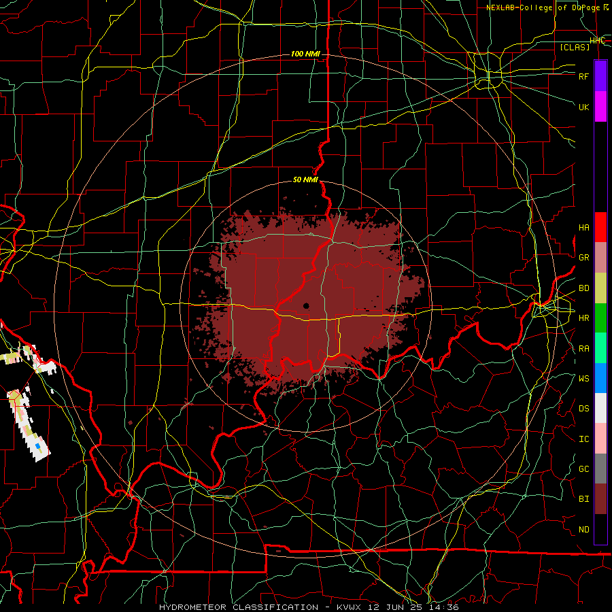The image size is (612, 612).
Task: Click the '100 NMI' range ring label
Action: click(305, 54)
